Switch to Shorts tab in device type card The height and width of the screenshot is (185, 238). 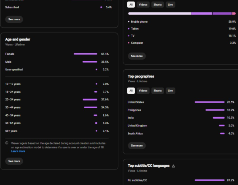157,4
